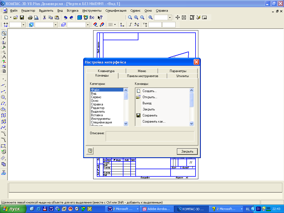284x213 pixels.
Task: Select Создать... in the commands list
Action: [162, 91]
